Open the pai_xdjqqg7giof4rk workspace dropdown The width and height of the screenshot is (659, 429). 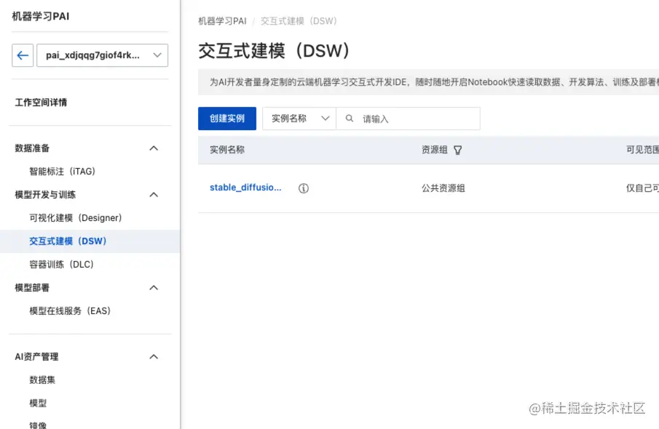(102, 55)
